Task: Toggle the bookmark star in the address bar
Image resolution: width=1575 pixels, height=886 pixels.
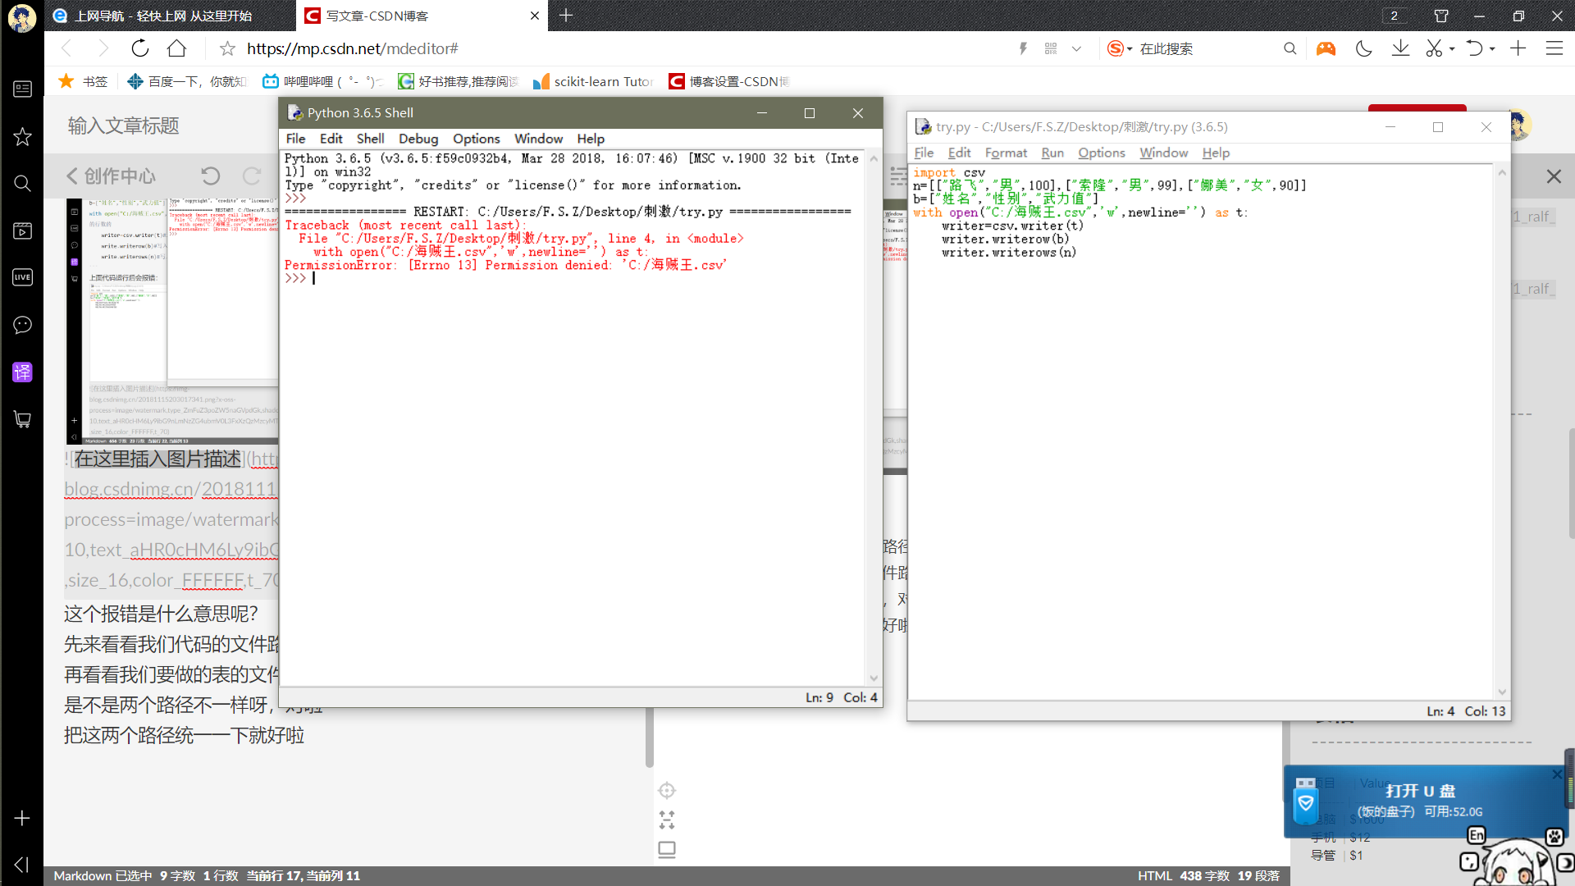Action: click(x=226, y=48)
